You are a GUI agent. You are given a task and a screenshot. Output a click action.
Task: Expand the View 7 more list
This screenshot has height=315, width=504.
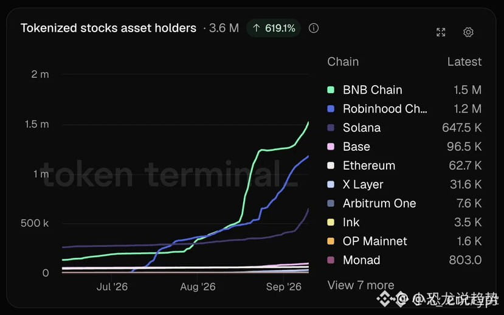(361, 285)
